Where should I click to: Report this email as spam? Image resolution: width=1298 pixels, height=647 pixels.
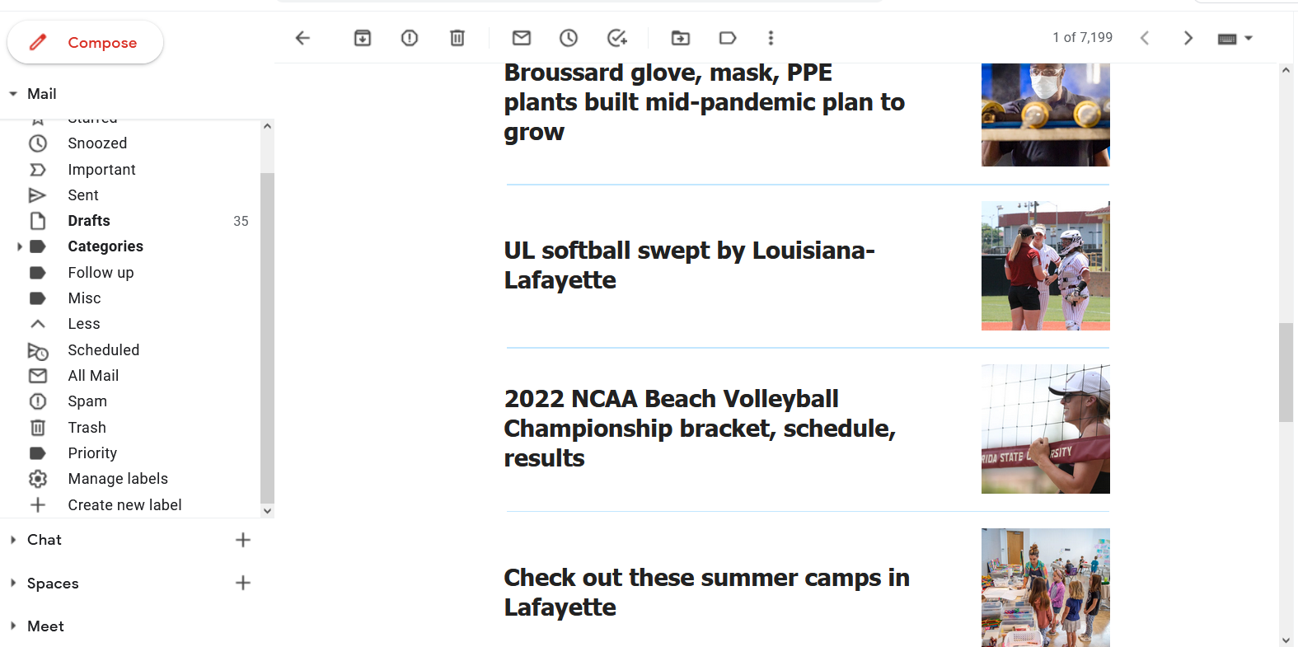(x=410, y=38)
